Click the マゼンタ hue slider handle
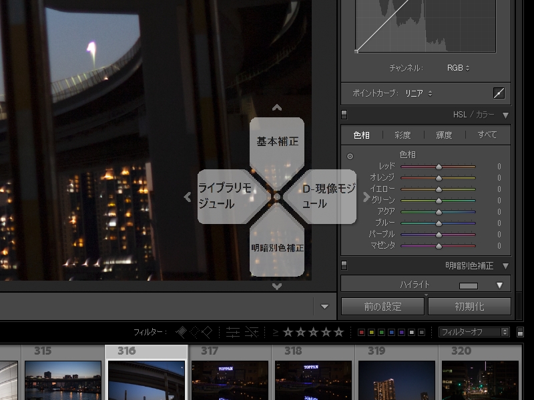Screen dimensions: 534x400 (x=439, y=246)
